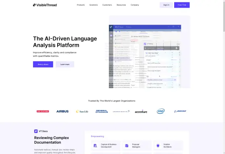Click the Accenture logo

tap(141, 112)
